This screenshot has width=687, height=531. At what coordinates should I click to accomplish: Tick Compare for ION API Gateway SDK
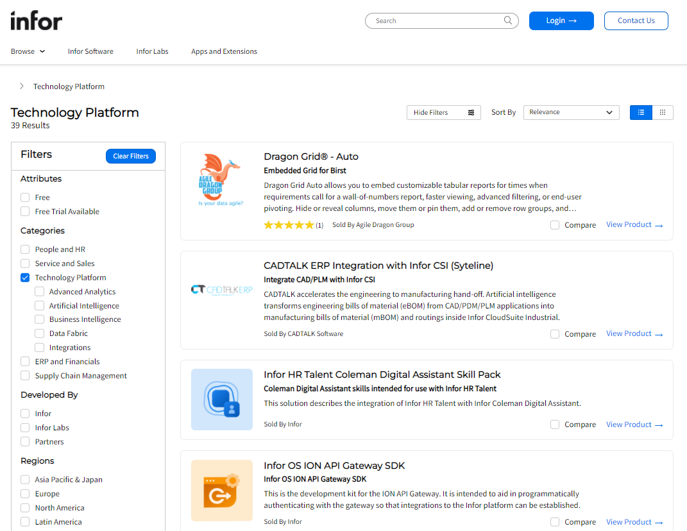555,522
